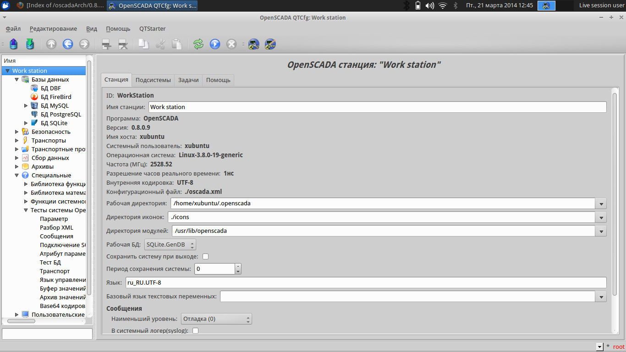Select the БД FireBird icon in tree
This screenshot has width=626, height=352.
(x=34, y=97)
